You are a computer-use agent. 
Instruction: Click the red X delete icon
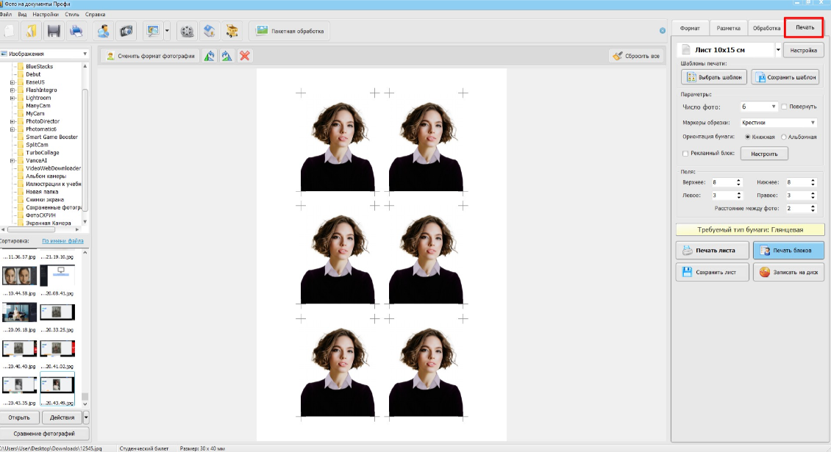[x=245, y=56]
